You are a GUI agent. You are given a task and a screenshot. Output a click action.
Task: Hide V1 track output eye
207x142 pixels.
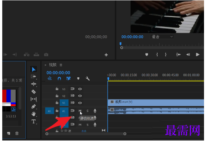[x=80, y=103]
